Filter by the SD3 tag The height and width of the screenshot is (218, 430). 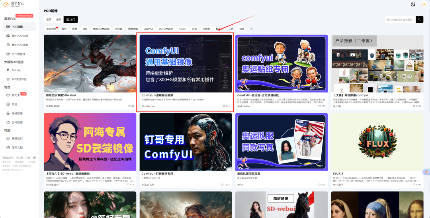(x=85, y=29)
